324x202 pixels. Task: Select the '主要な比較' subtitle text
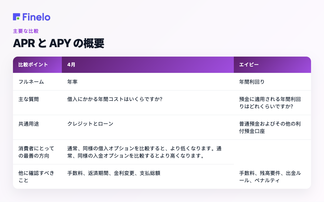point(26,31)
